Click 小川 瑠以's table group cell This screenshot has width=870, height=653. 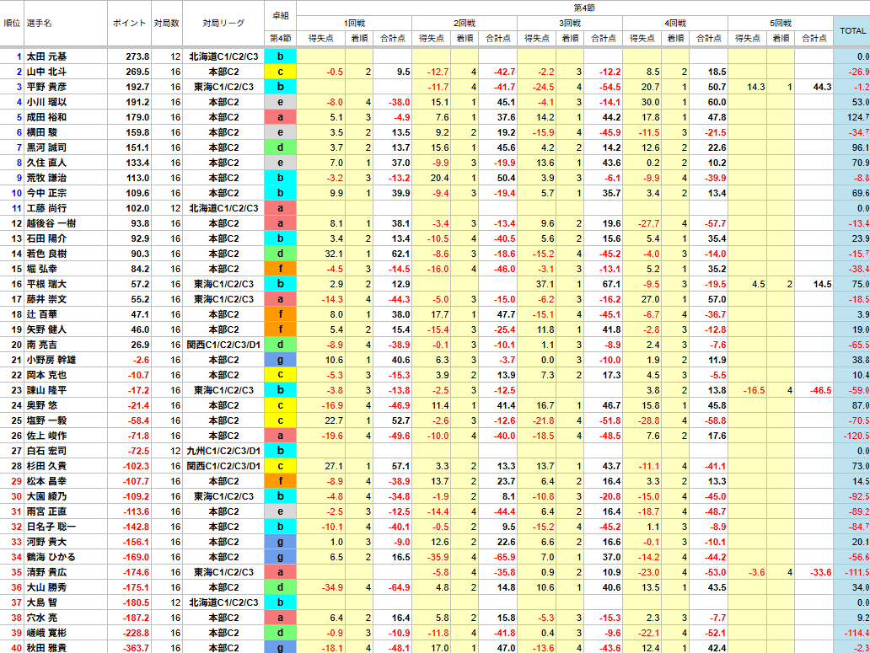280,102
